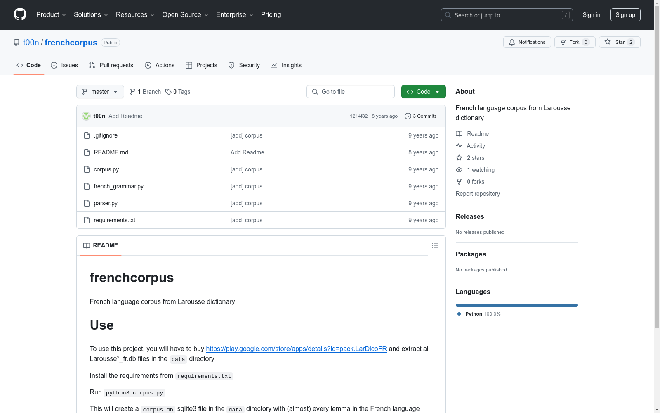Click the Notifications bell button
The image size is (660, 413).
click(x=527, y=42)
